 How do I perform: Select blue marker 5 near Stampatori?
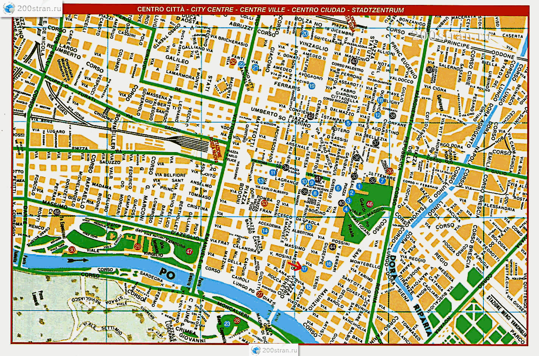coord(349,123)
